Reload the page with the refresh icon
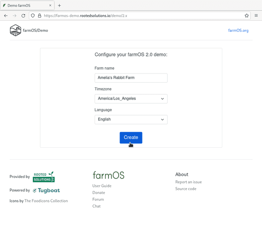 [x=23, y=16]
